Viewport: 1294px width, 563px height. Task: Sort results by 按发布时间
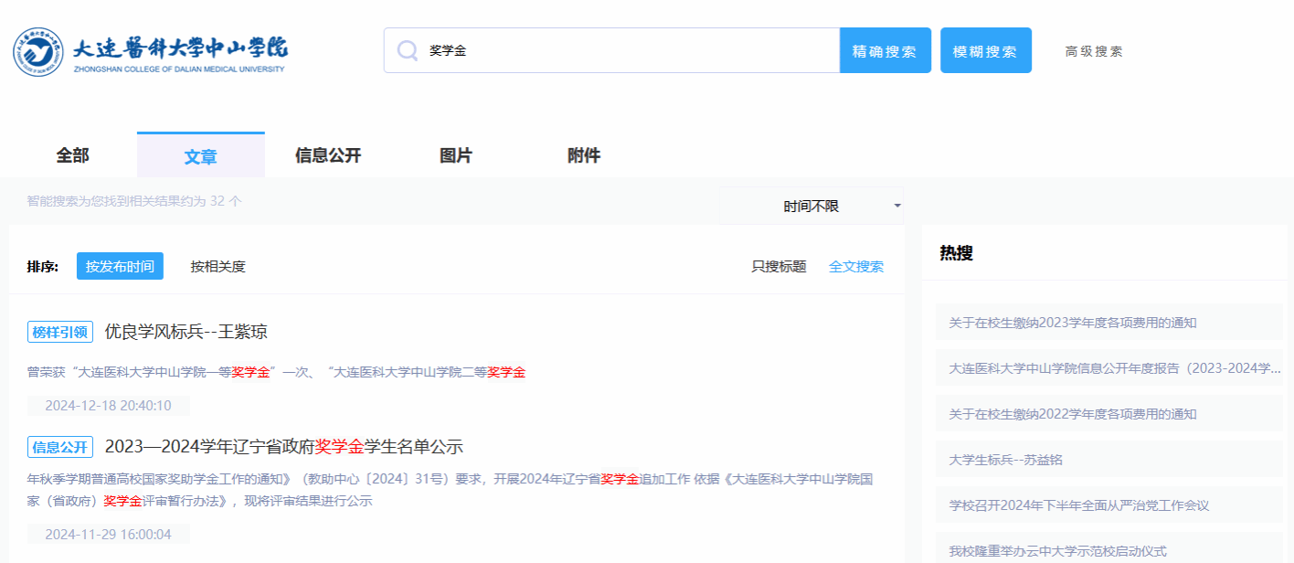pos(120,267)
